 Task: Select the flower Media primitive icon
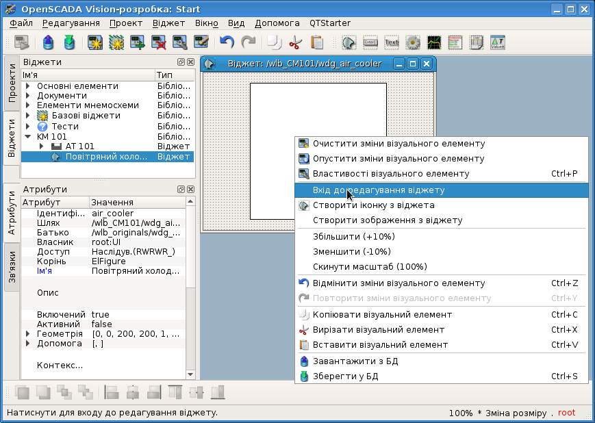coord(413,42)
